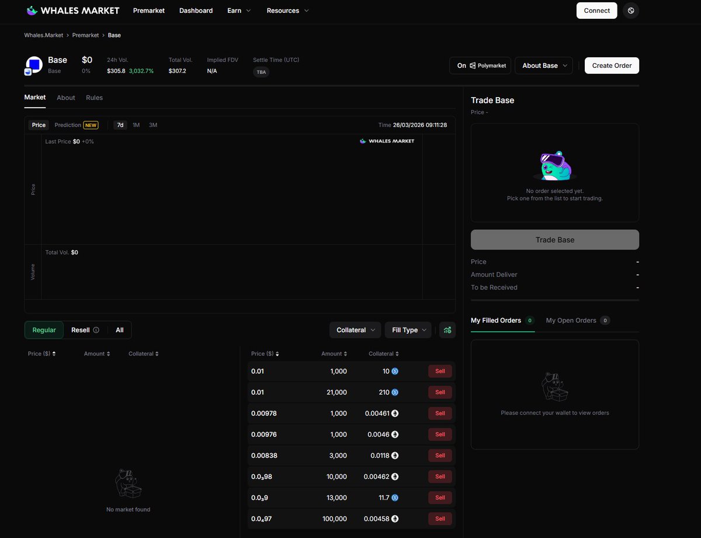Click Sell on the 0.00838 price row
Screen dimensions: 701x538
(x=440, y=456)
